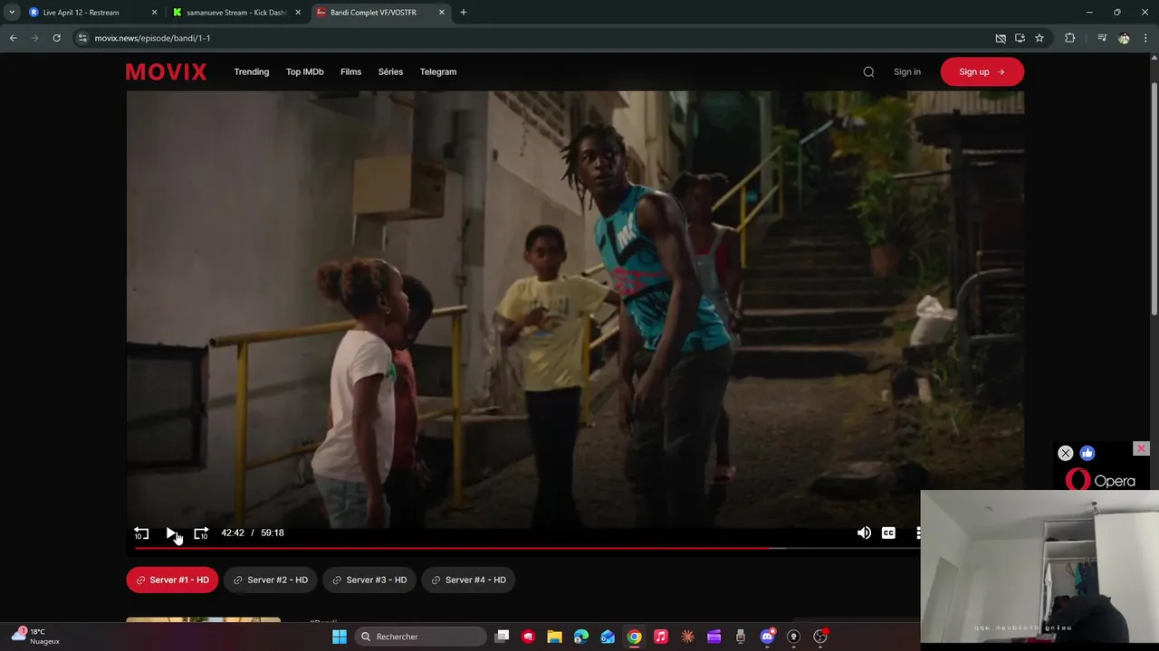Bookmark this page with star icon
The width and height of the screenshot is (1159, 651).
click(1039, 38)
